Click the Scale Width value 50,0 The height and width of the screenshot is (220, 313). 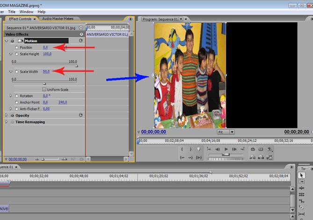point(46,72)
